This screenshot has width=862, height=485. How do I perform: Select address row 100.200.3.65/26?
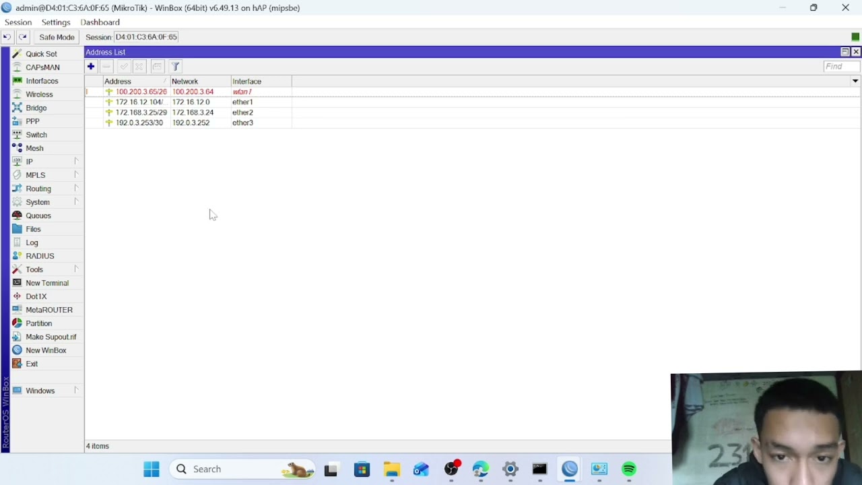coord(472,92)
